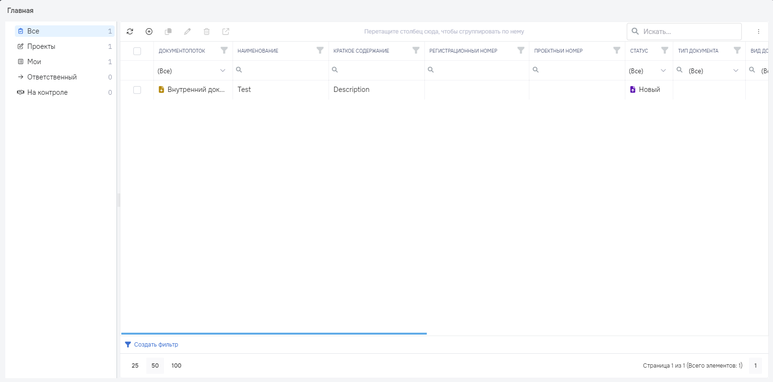
Task: Toggle checkbox for the Test row
Action: click(137, 90)
